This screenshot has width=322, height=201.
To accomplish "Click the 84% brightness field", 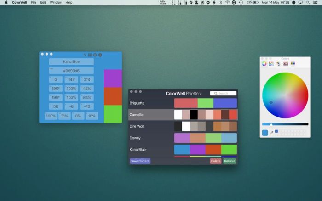I will click(x=87, y=98).
